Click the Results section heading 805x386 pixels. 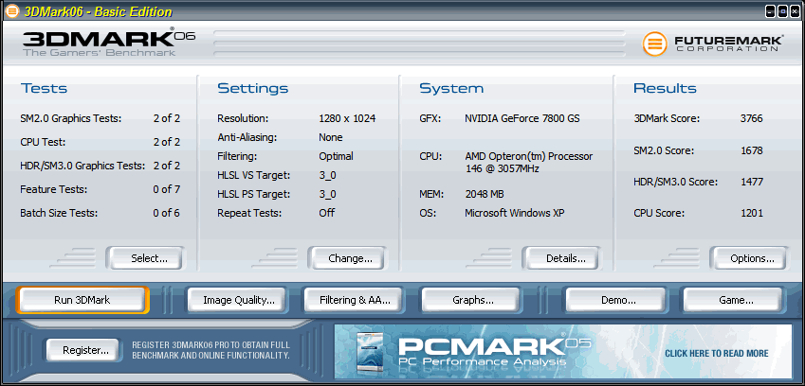(665, 88)
